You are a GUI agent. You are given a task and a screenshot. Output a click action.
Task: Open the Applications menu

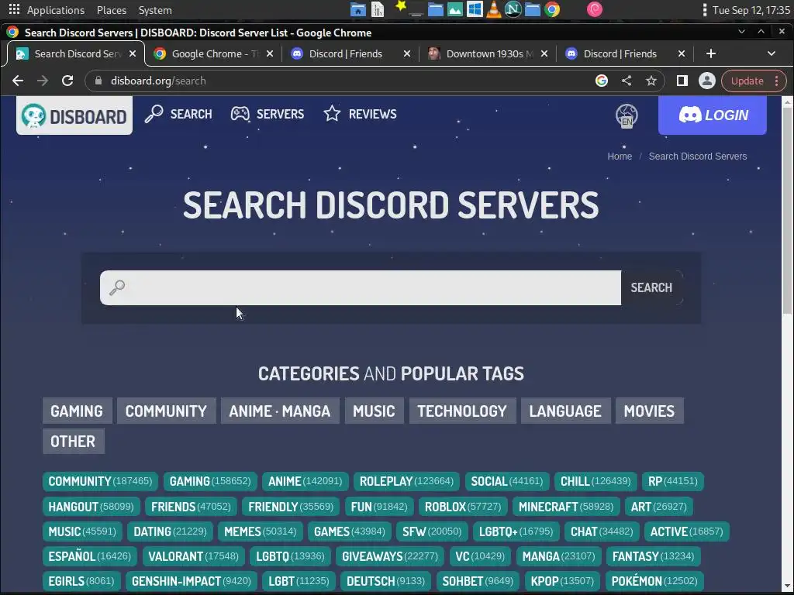point(56,10)
